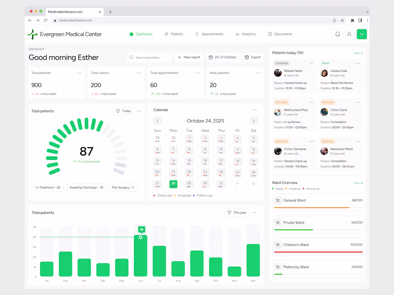Click the General Ward bed icon

[278, 200]
